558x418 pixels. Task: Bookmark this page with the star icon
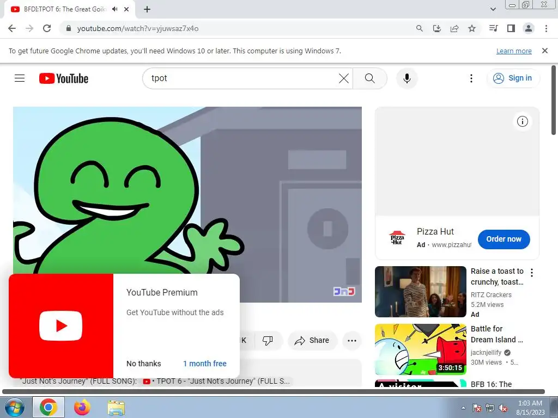[x=472, y=28]
